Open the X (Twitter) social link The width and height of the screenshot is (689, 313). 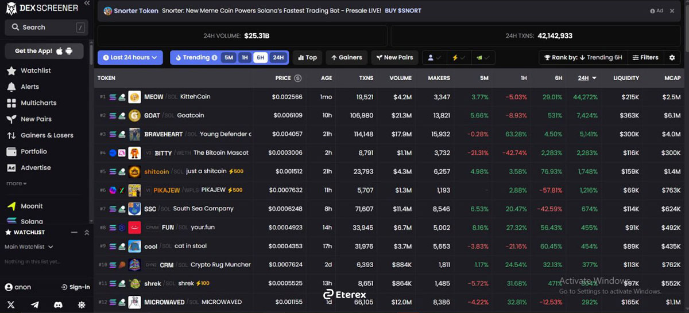(10, 304)
